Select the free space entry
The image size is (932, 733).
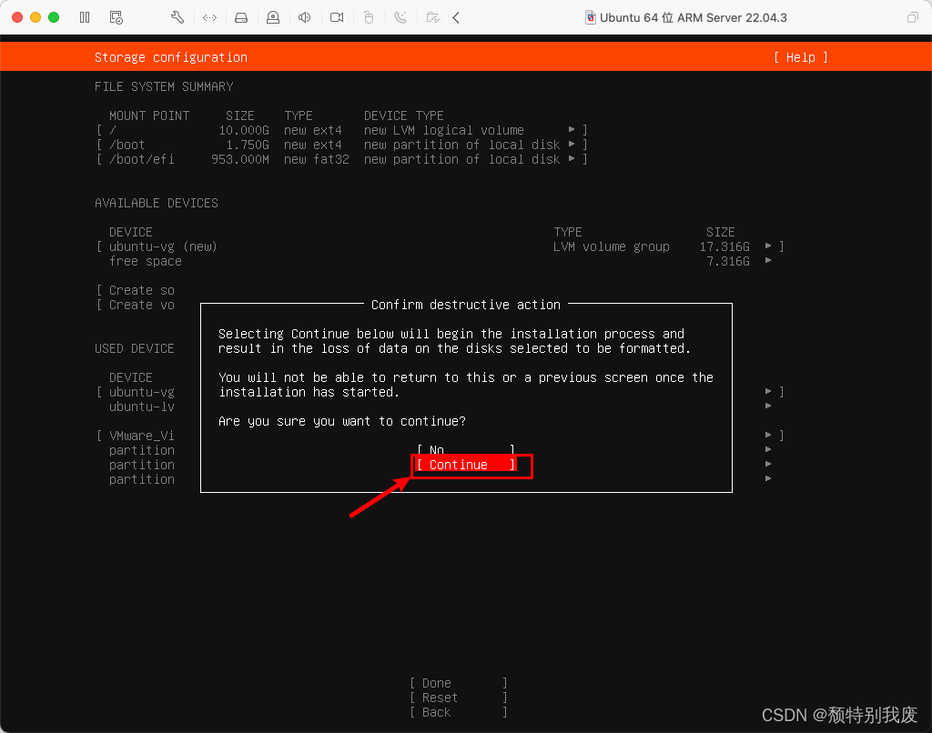(x=146, y=261)
